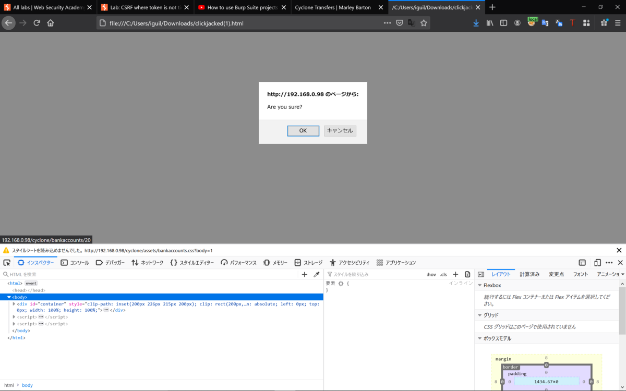The width and height of the screenshot is (626, 391).
Task: Toggle the sidebar view icon
Action: click(x=503, y=23)
